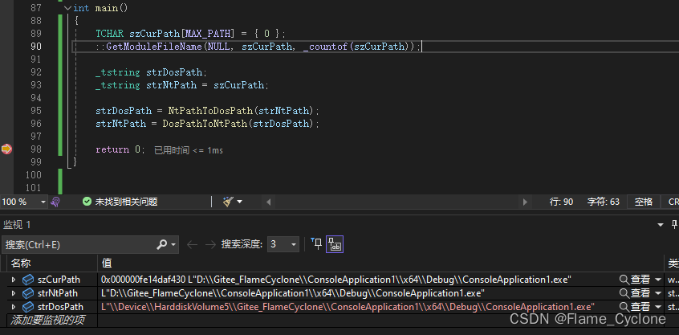The width and height of the screenshot is (679, 335).
Task: Click the editor horizontal scrollbar left arrow
Action: pos(269,202)
